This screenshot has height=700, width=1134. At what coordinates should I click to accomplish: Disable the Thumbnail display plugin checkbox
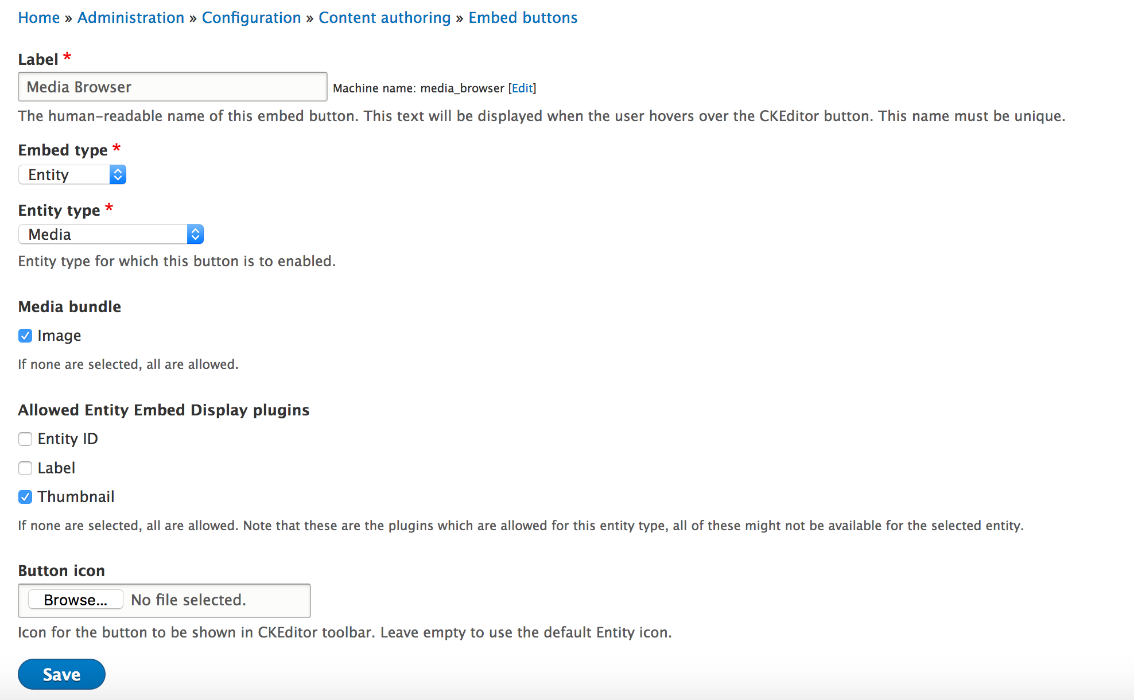(25, 497)
